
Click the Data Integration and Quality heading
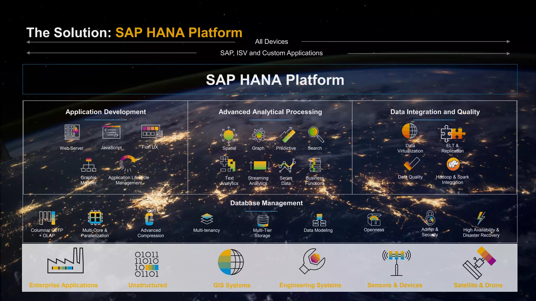click(x=435, y=112)
